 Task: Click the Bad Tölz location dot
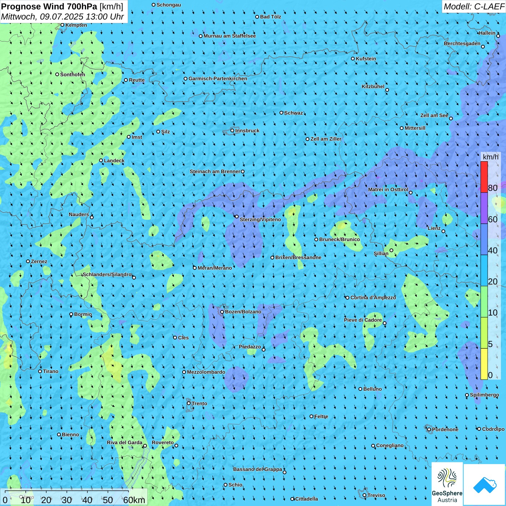tap(257, 17)
